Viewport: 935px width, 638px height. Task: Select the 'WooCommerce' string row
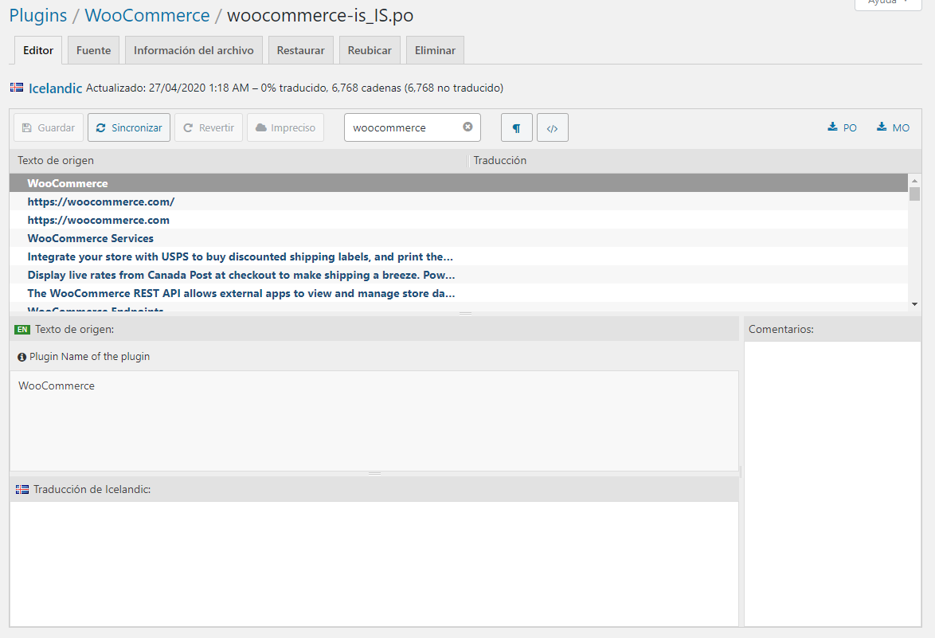[x=459, y=183]
